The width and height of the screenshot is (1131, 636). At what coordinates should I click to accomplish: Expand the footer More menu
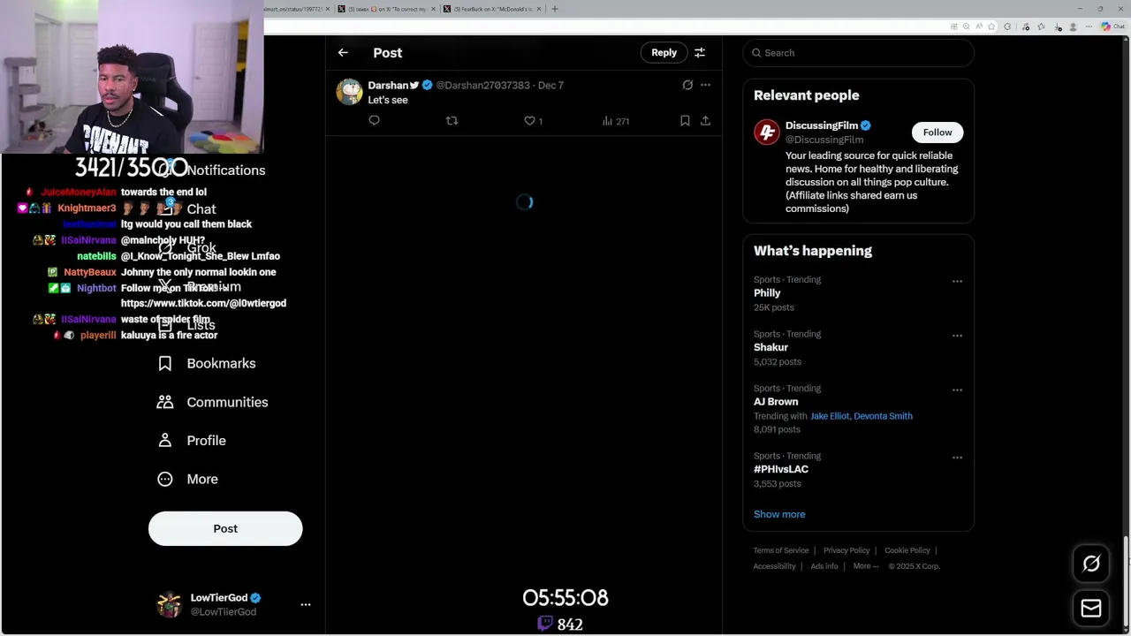coord(866,566)
